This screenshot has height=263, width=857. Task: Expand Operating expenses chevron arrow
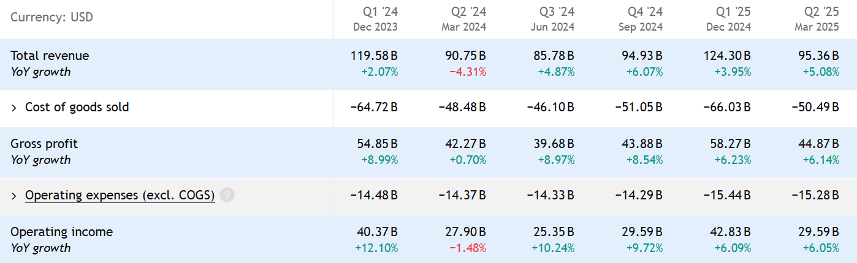pos(14,196)
